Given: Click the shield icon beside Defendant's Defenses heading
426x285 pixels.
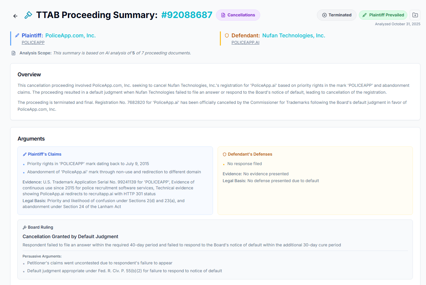Looking at the screenshot, I should click(225, 154).
